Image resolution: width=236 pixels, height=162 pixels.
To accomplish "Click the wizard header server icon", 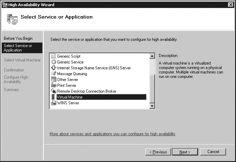I will (x=12, y=19).
